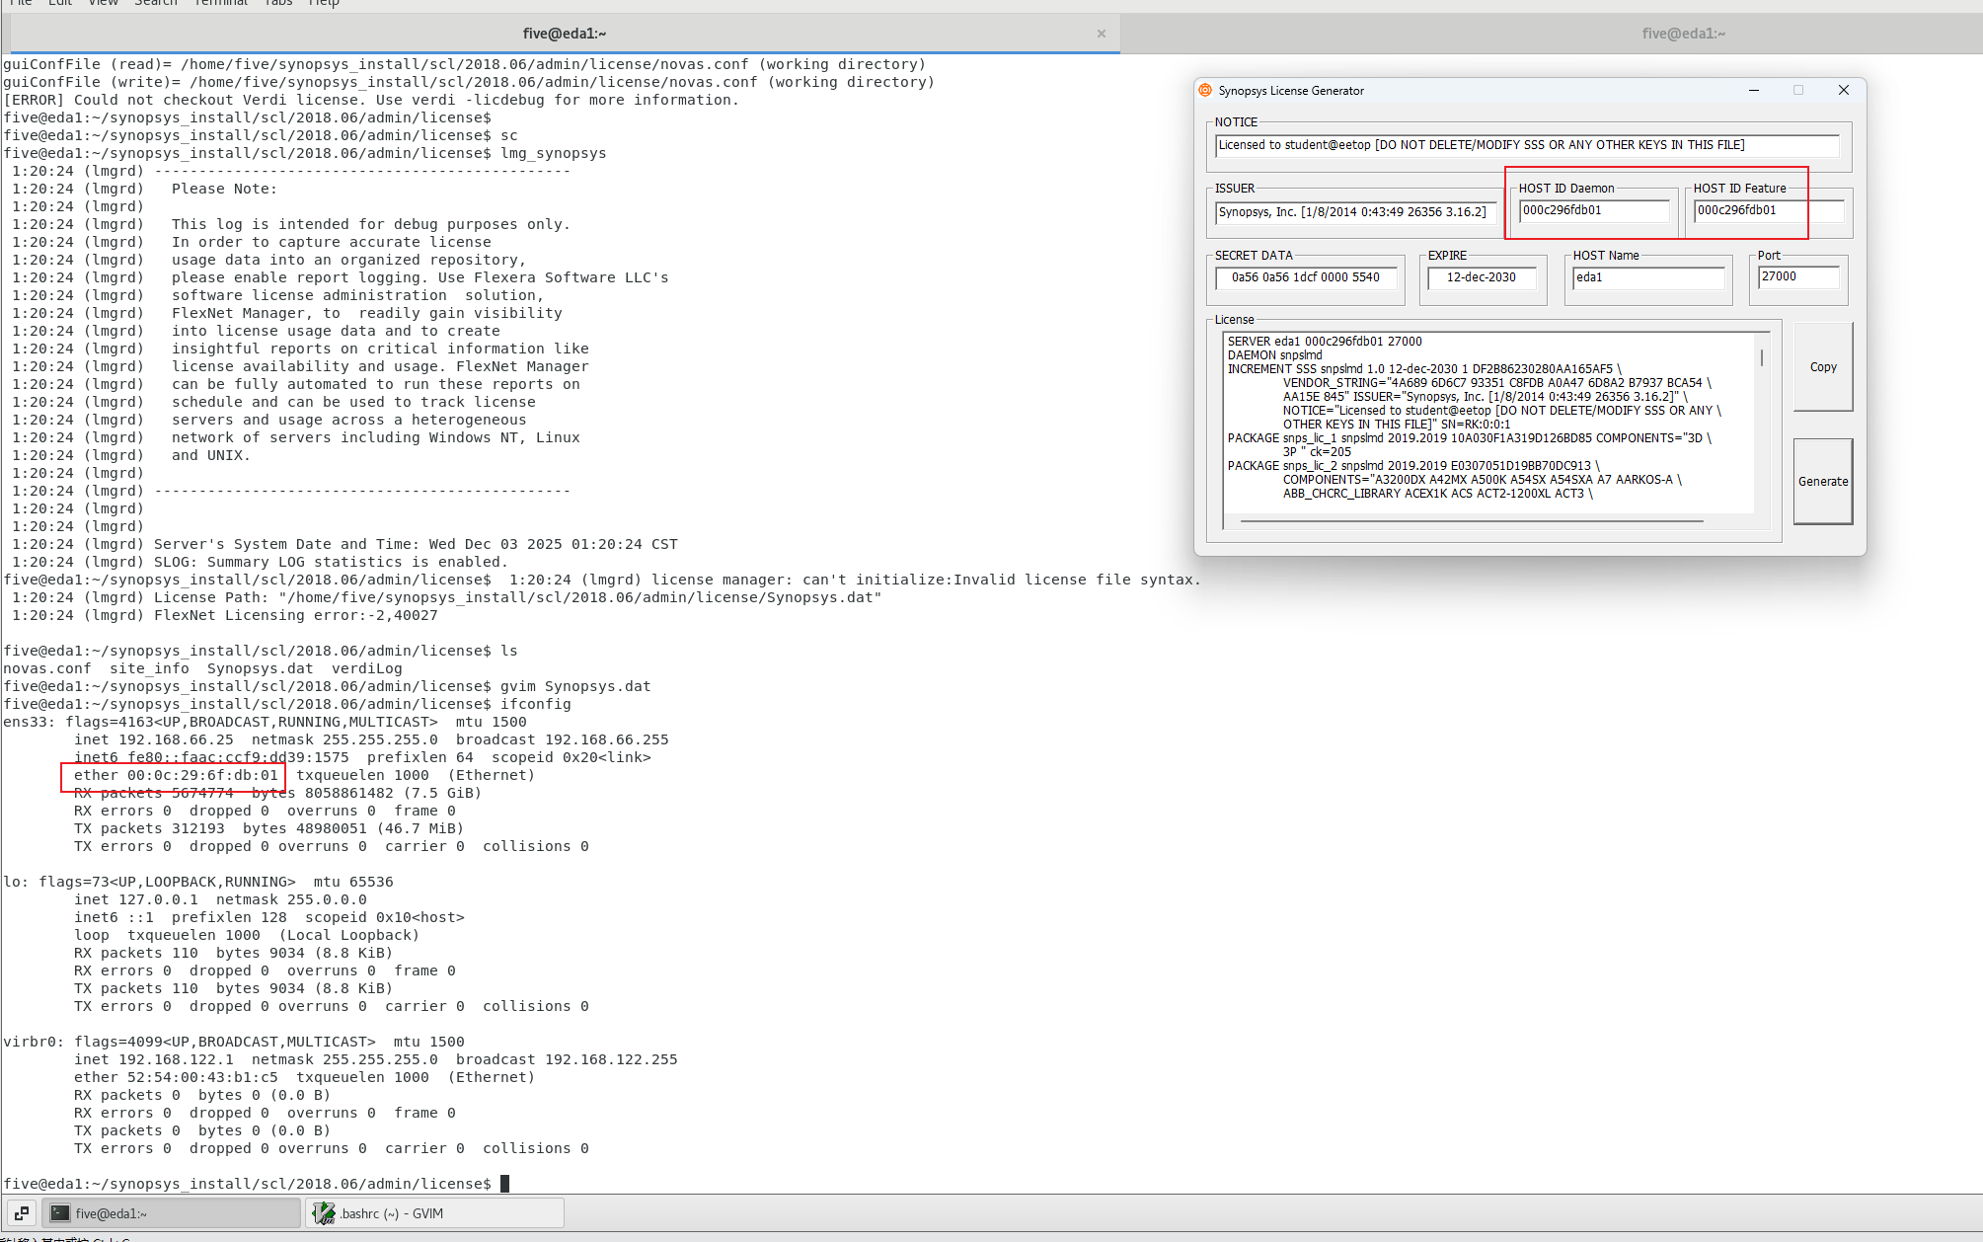Minimize the Synopsys License Generator window

point(1754,90)
